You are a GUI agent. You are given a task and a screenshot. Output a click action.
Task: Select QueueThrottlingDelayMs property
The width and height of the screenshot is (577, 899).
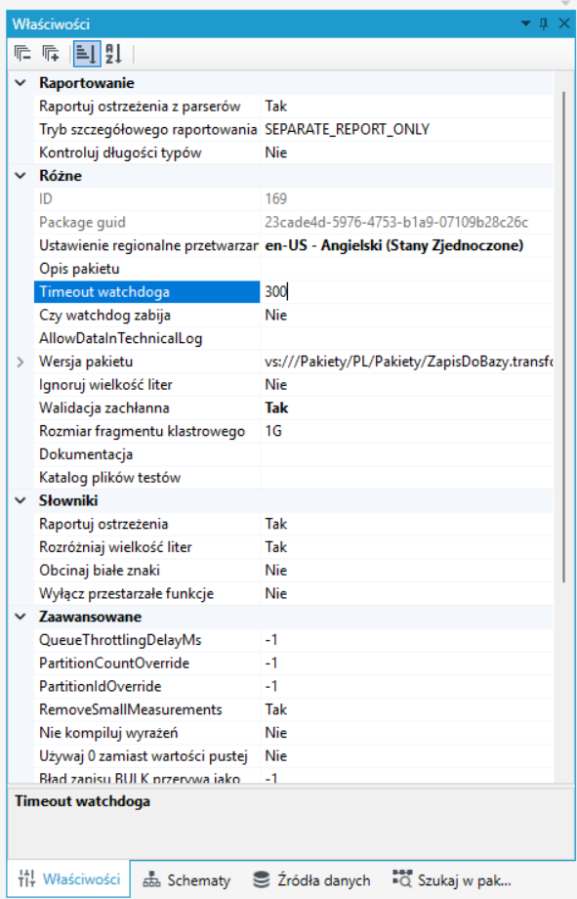click(x=120, y=640)
